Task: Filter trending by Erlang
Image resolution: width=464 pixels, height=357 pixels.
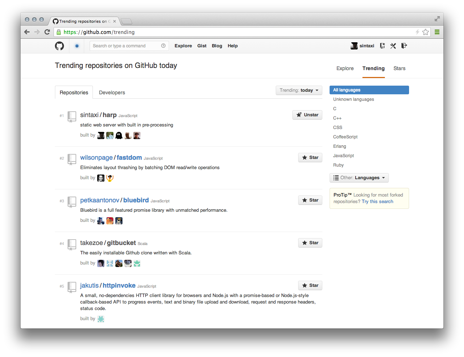Action: [340, 146]
